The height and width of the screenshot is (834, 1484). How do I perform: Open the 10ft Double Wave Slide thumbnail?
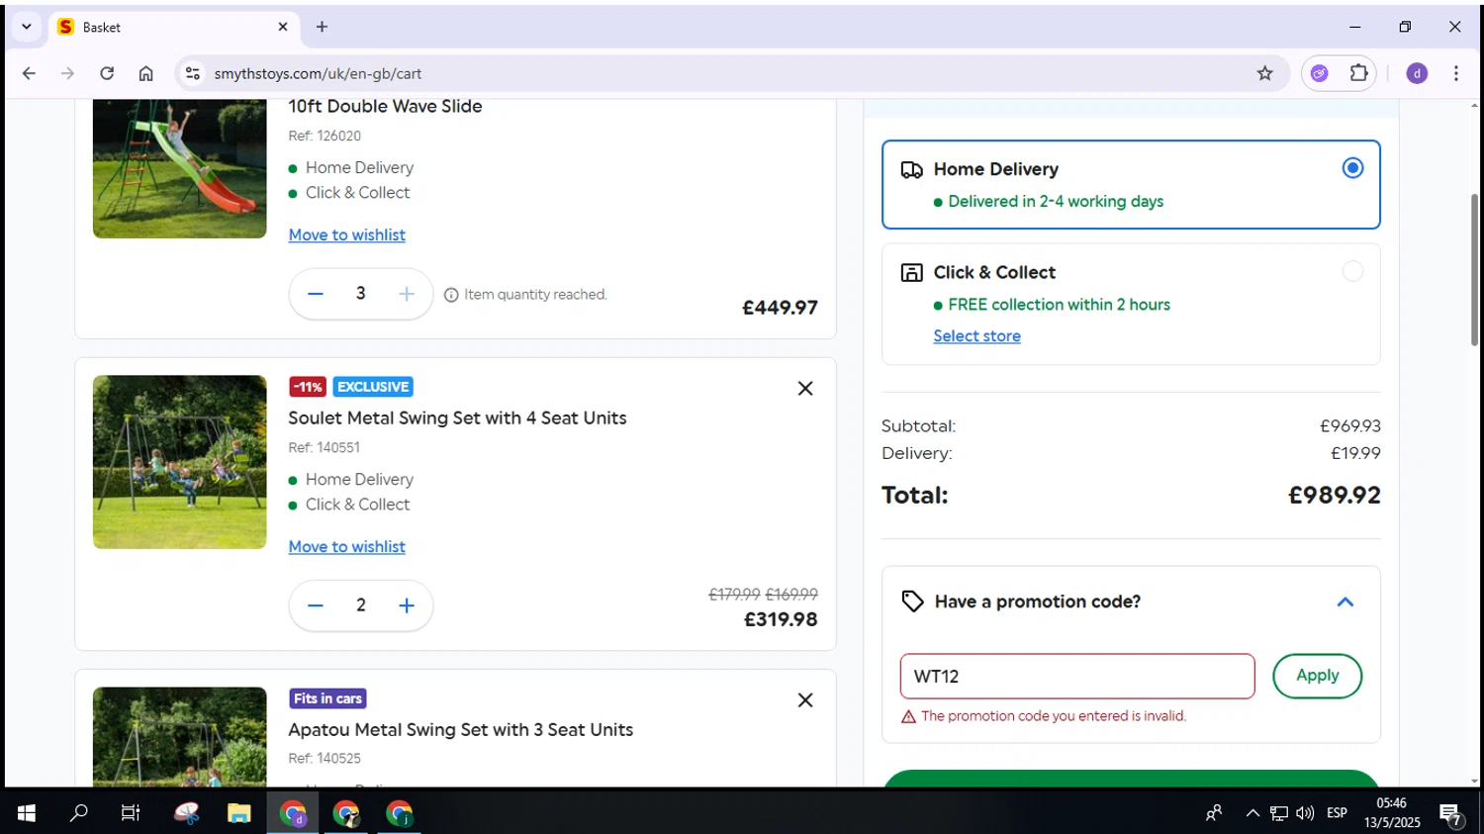point(179,168)
